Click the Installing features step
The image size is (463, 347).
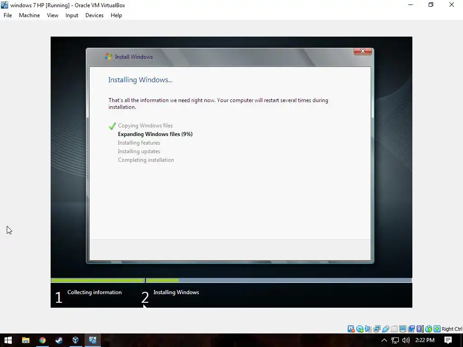139,143
